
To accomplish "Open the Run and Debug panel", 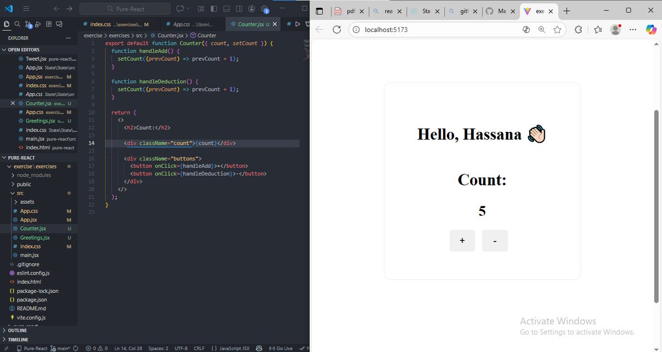I will pos(38,24).
